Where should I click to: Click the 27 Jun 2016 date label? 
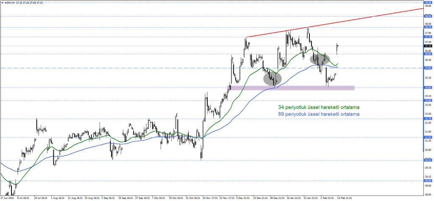click(7, 198)
